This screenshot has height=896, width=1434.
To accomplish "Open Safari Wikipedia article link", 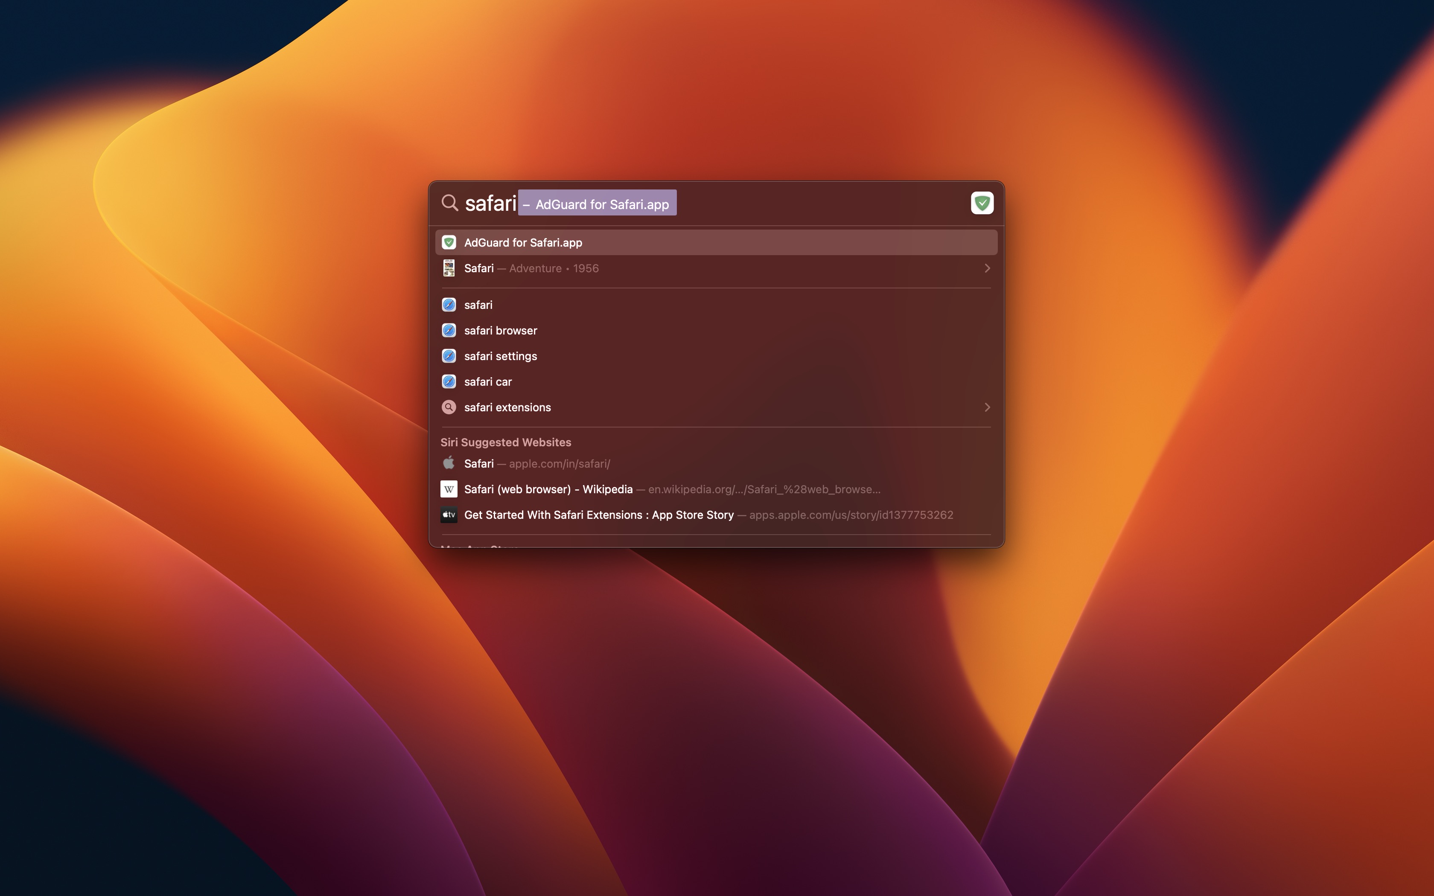I will (x=548, y=489).
